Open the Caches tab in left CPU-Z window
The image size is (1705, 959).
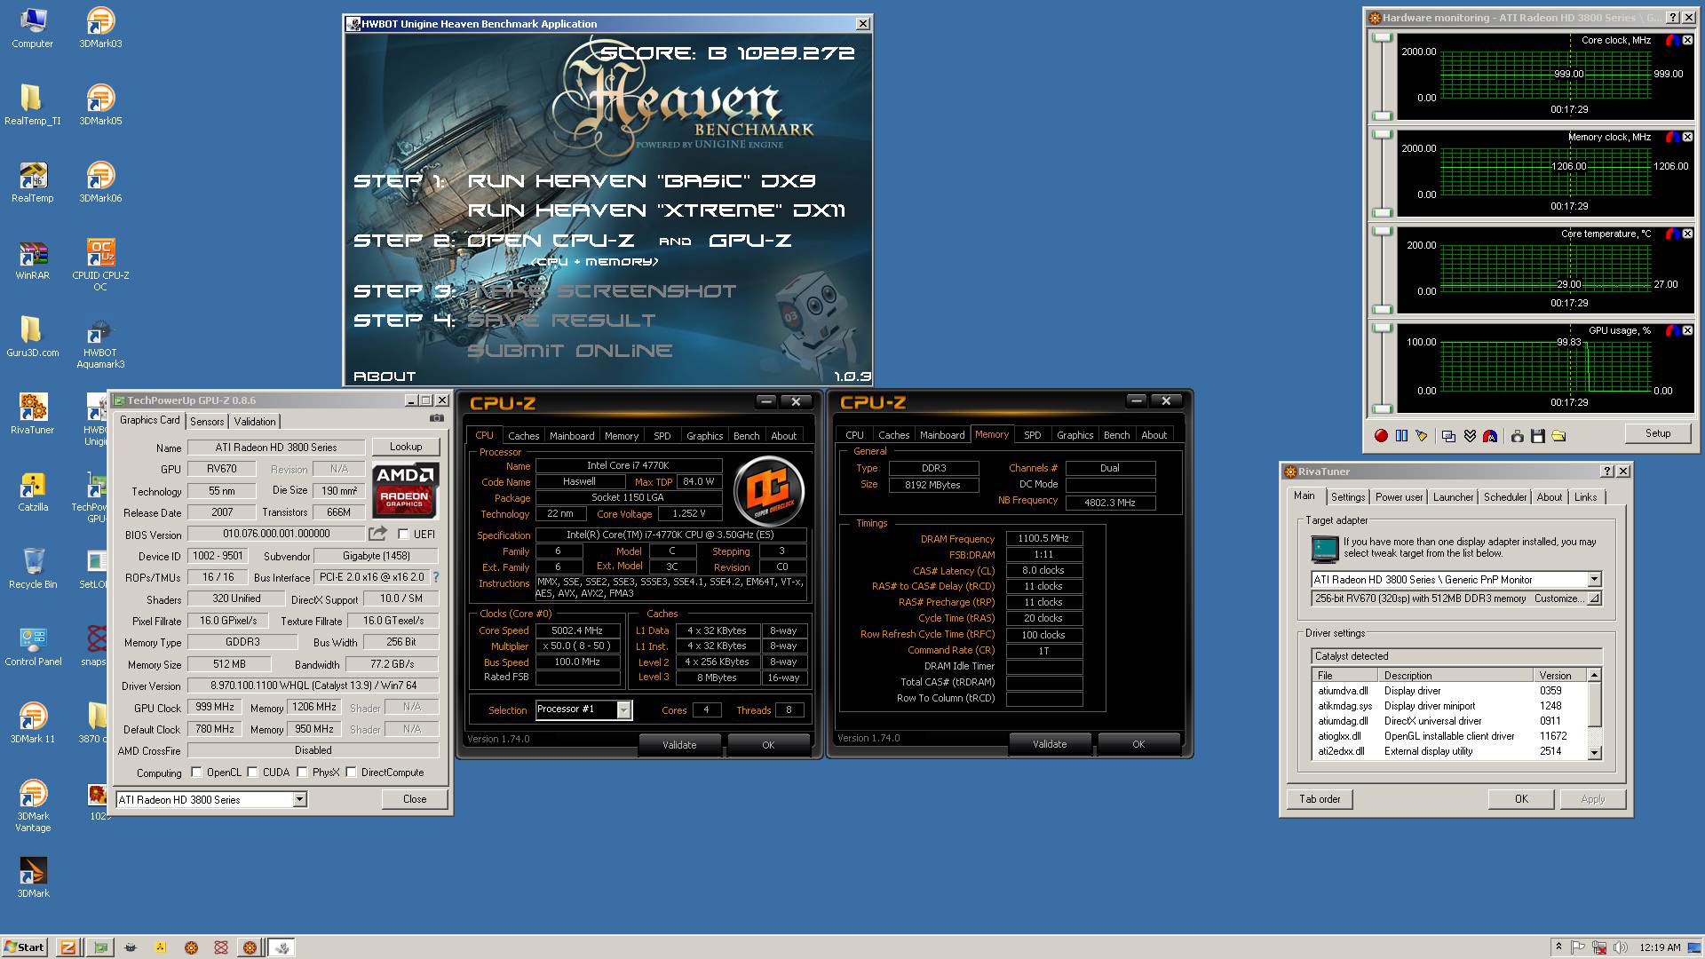(x=523, y=436)
